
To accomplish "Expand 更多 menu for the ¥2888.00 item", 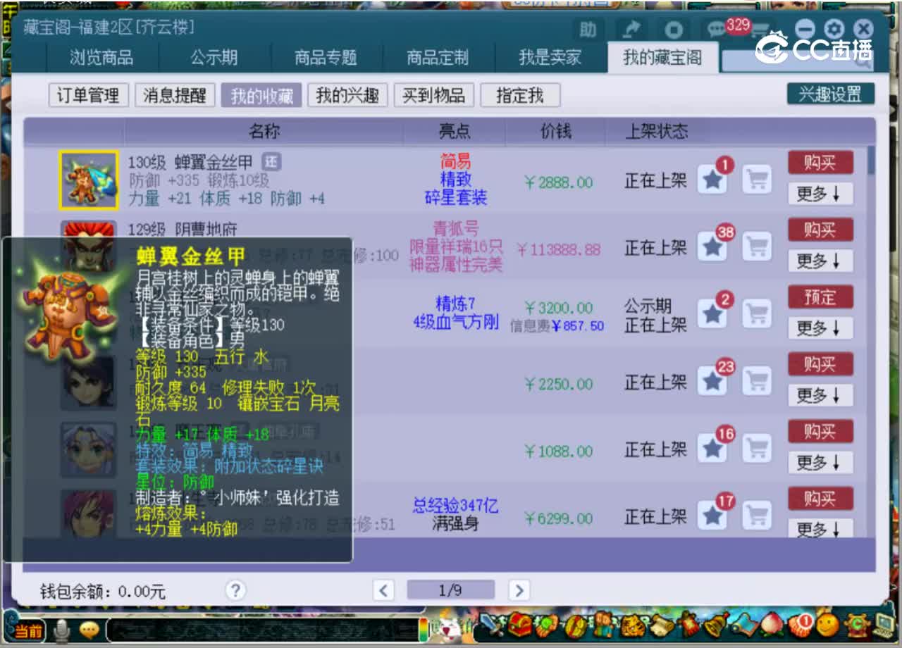I will pyautogui.click(x=820, y=194).
